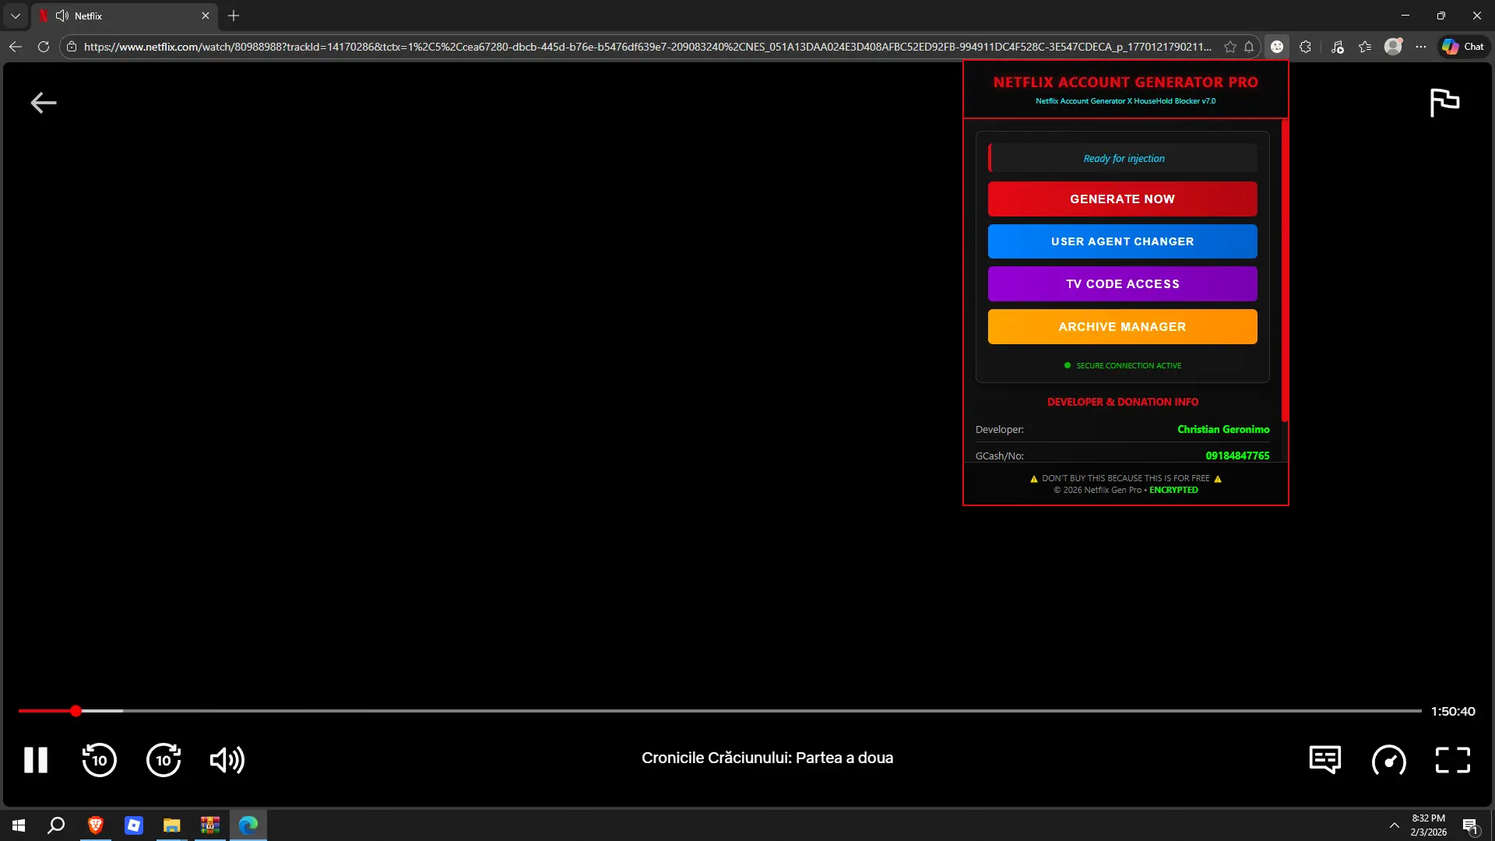Switch to the Netflix browser tab
1495x841 pixels.
125,16
